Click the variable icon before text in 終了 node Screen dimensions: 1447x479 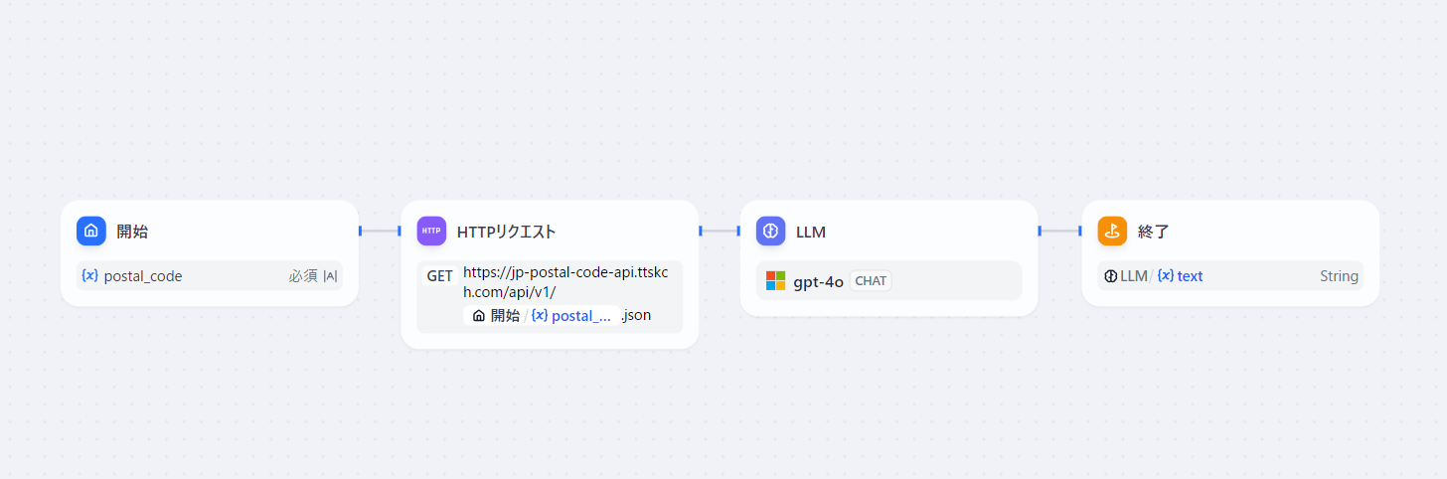1165,275
